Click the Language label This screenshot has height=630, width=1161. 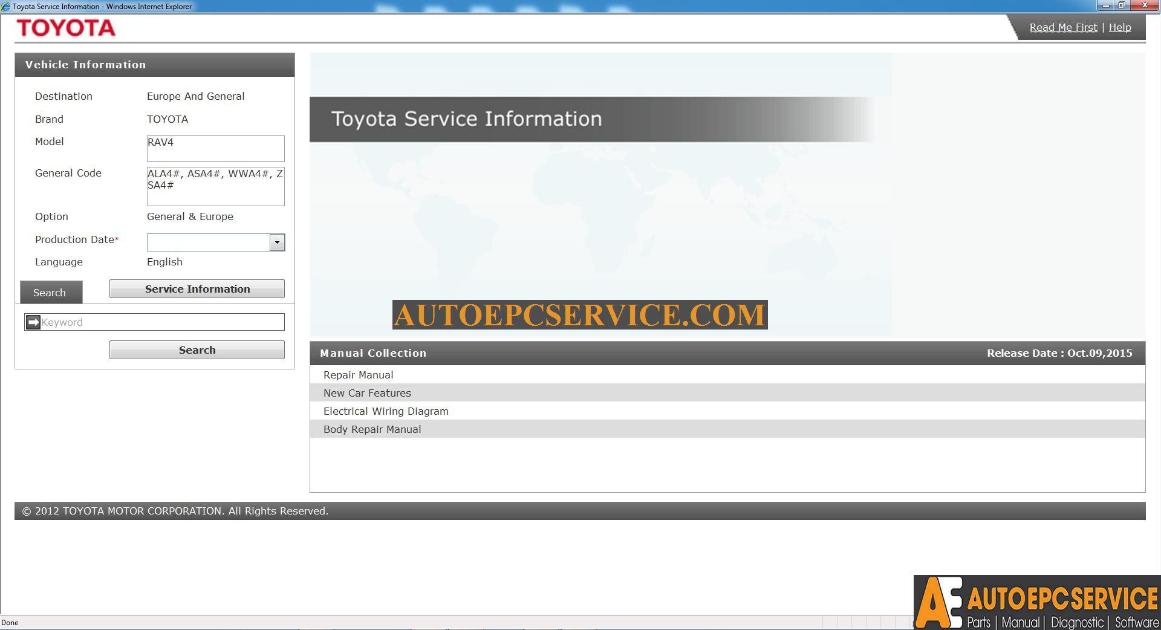tap(59, 262)
